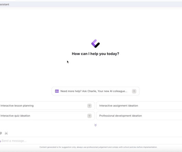
Task: Click the Send a message input field
Action: point(91,141)
